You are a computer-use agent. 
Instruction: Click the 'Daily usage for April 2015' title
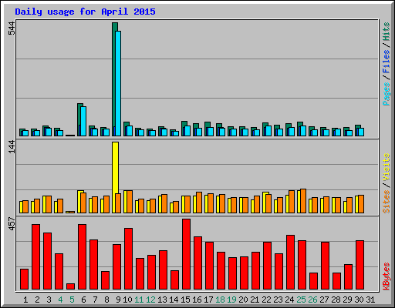85,12
